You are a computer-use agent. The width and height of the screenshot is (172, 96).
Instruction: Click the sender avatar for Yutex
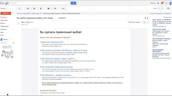(x=19, y=23)
